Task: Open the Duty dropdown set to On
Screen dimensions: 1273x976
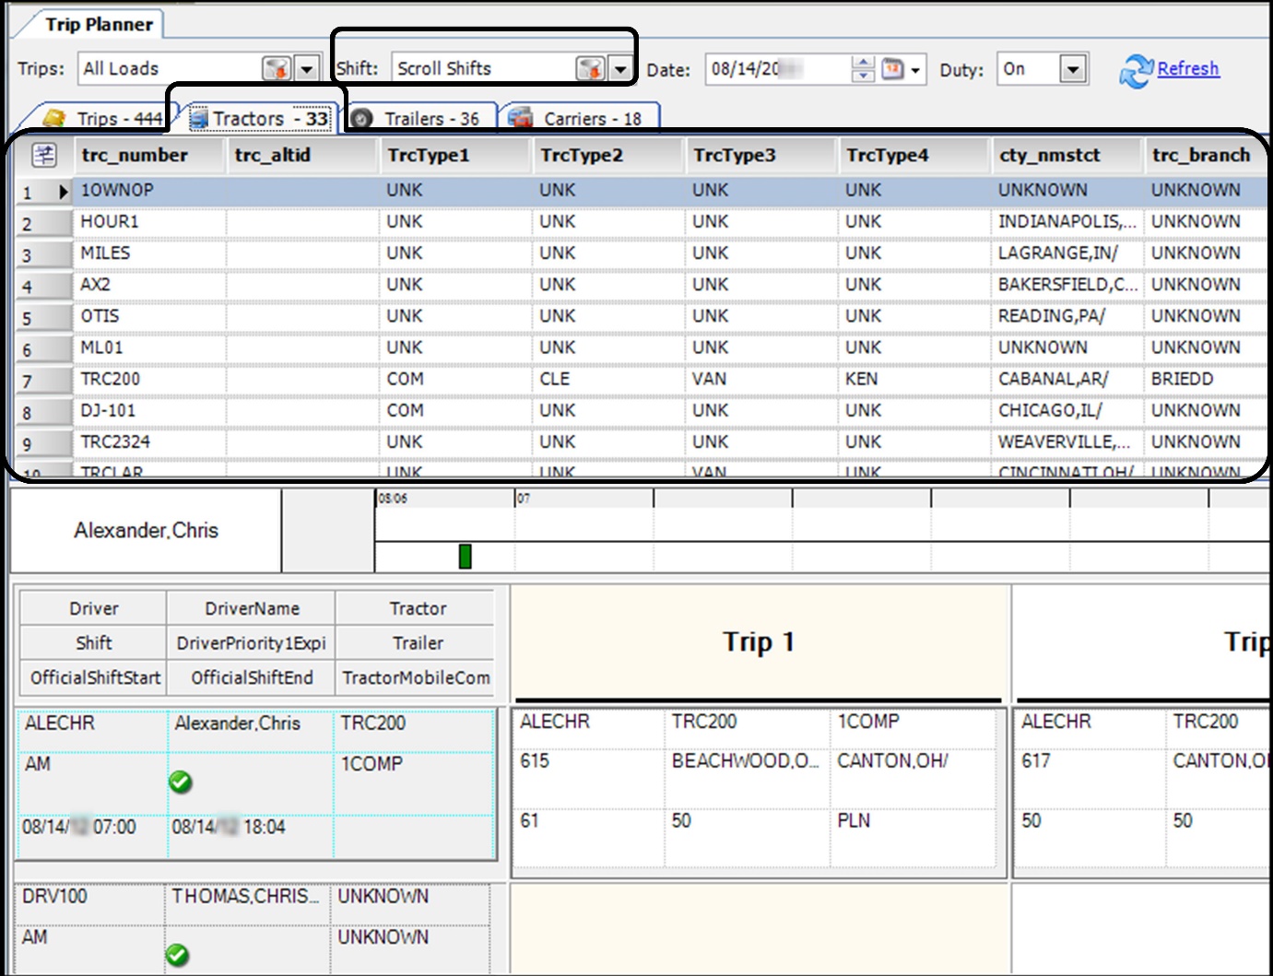Action: (x=1072, y=69)
